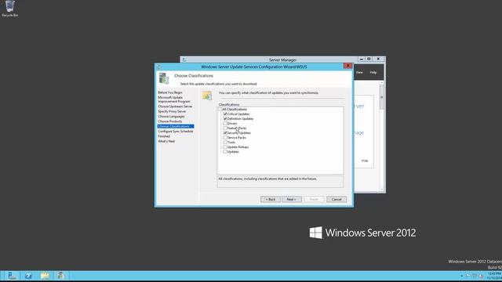Open the Recycle Bin desktop icon

[x=9, y=9]
